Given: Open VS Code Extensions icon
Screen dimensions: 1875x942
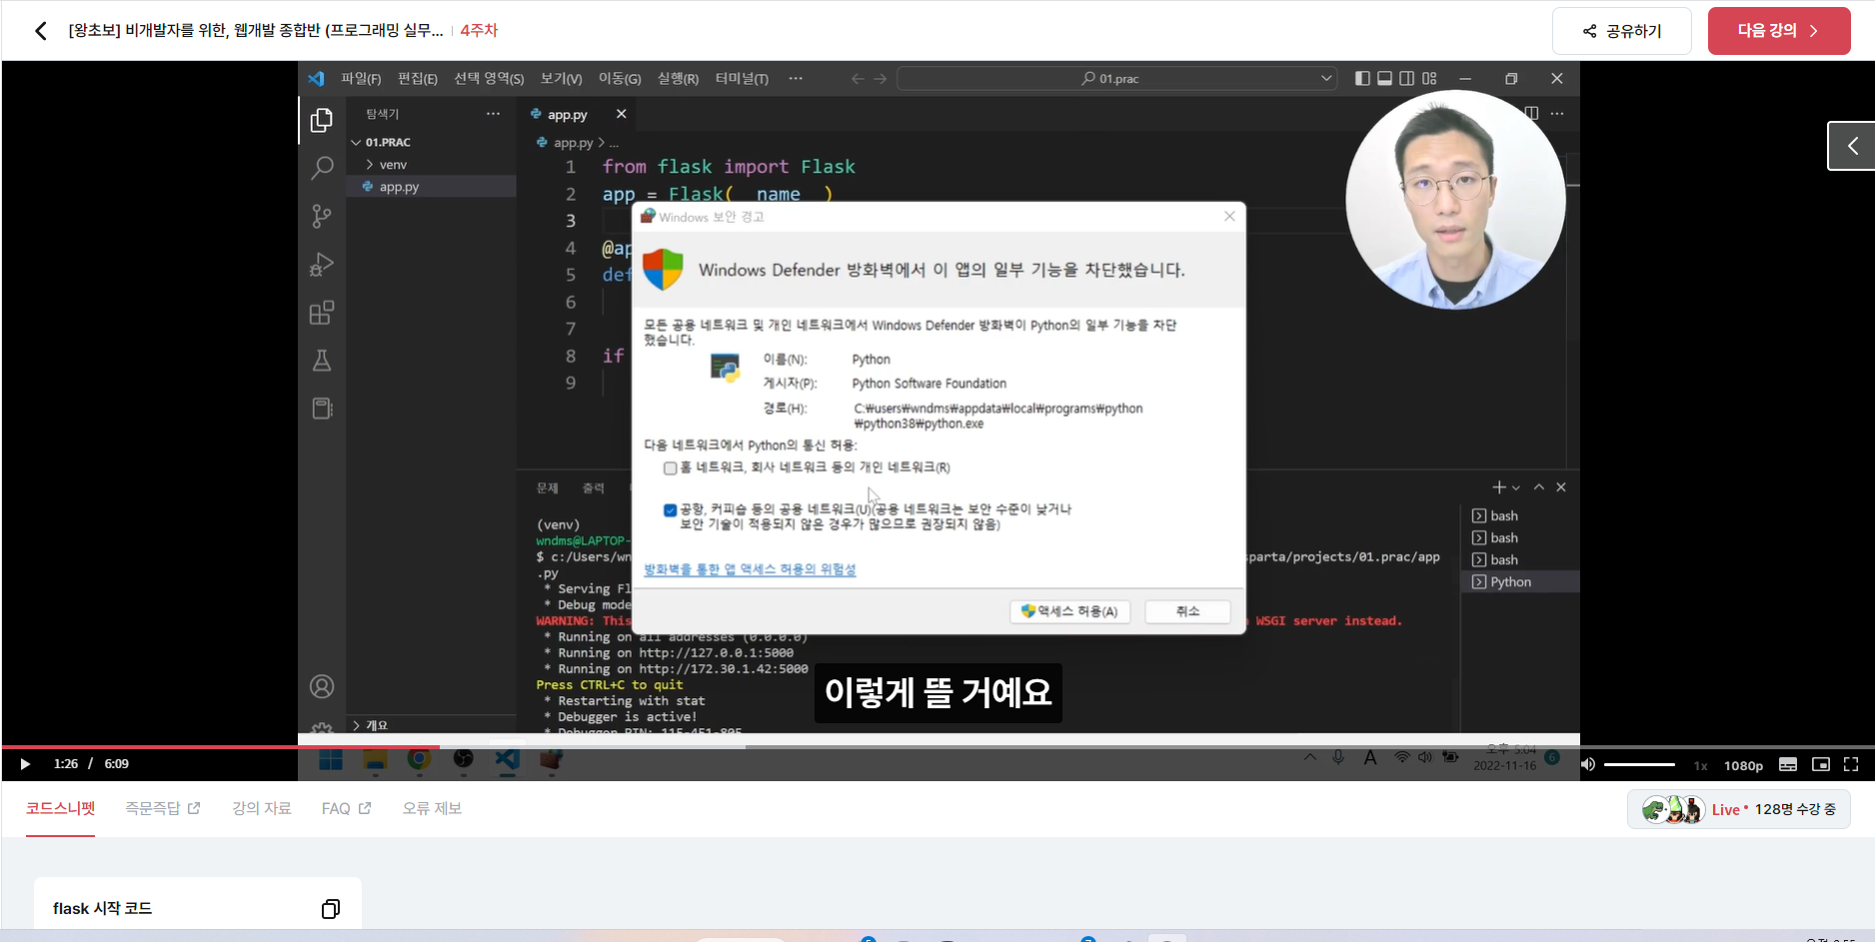Looking at the screenshot, I should 322,313.
